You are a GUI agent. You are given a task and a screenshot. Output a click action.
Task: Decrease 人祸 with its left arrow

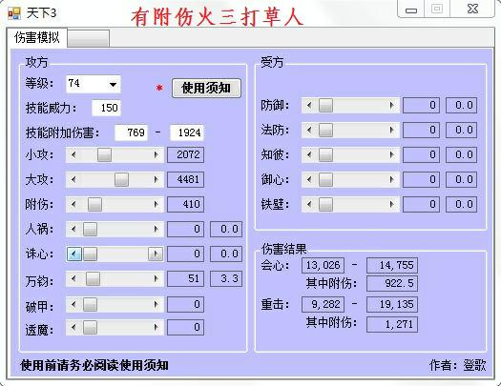pos(73,229)
